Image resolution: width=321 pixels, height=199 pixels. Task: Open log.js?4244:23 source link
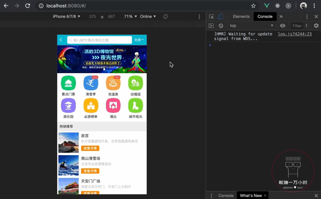coord(295,34)
